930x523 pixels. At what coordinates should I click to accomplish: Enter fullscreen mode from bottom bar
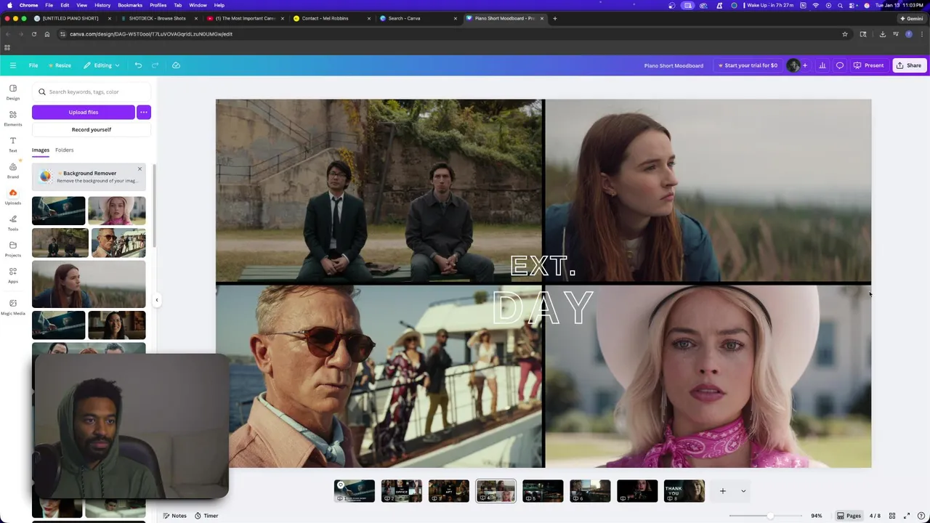[906, 516]
